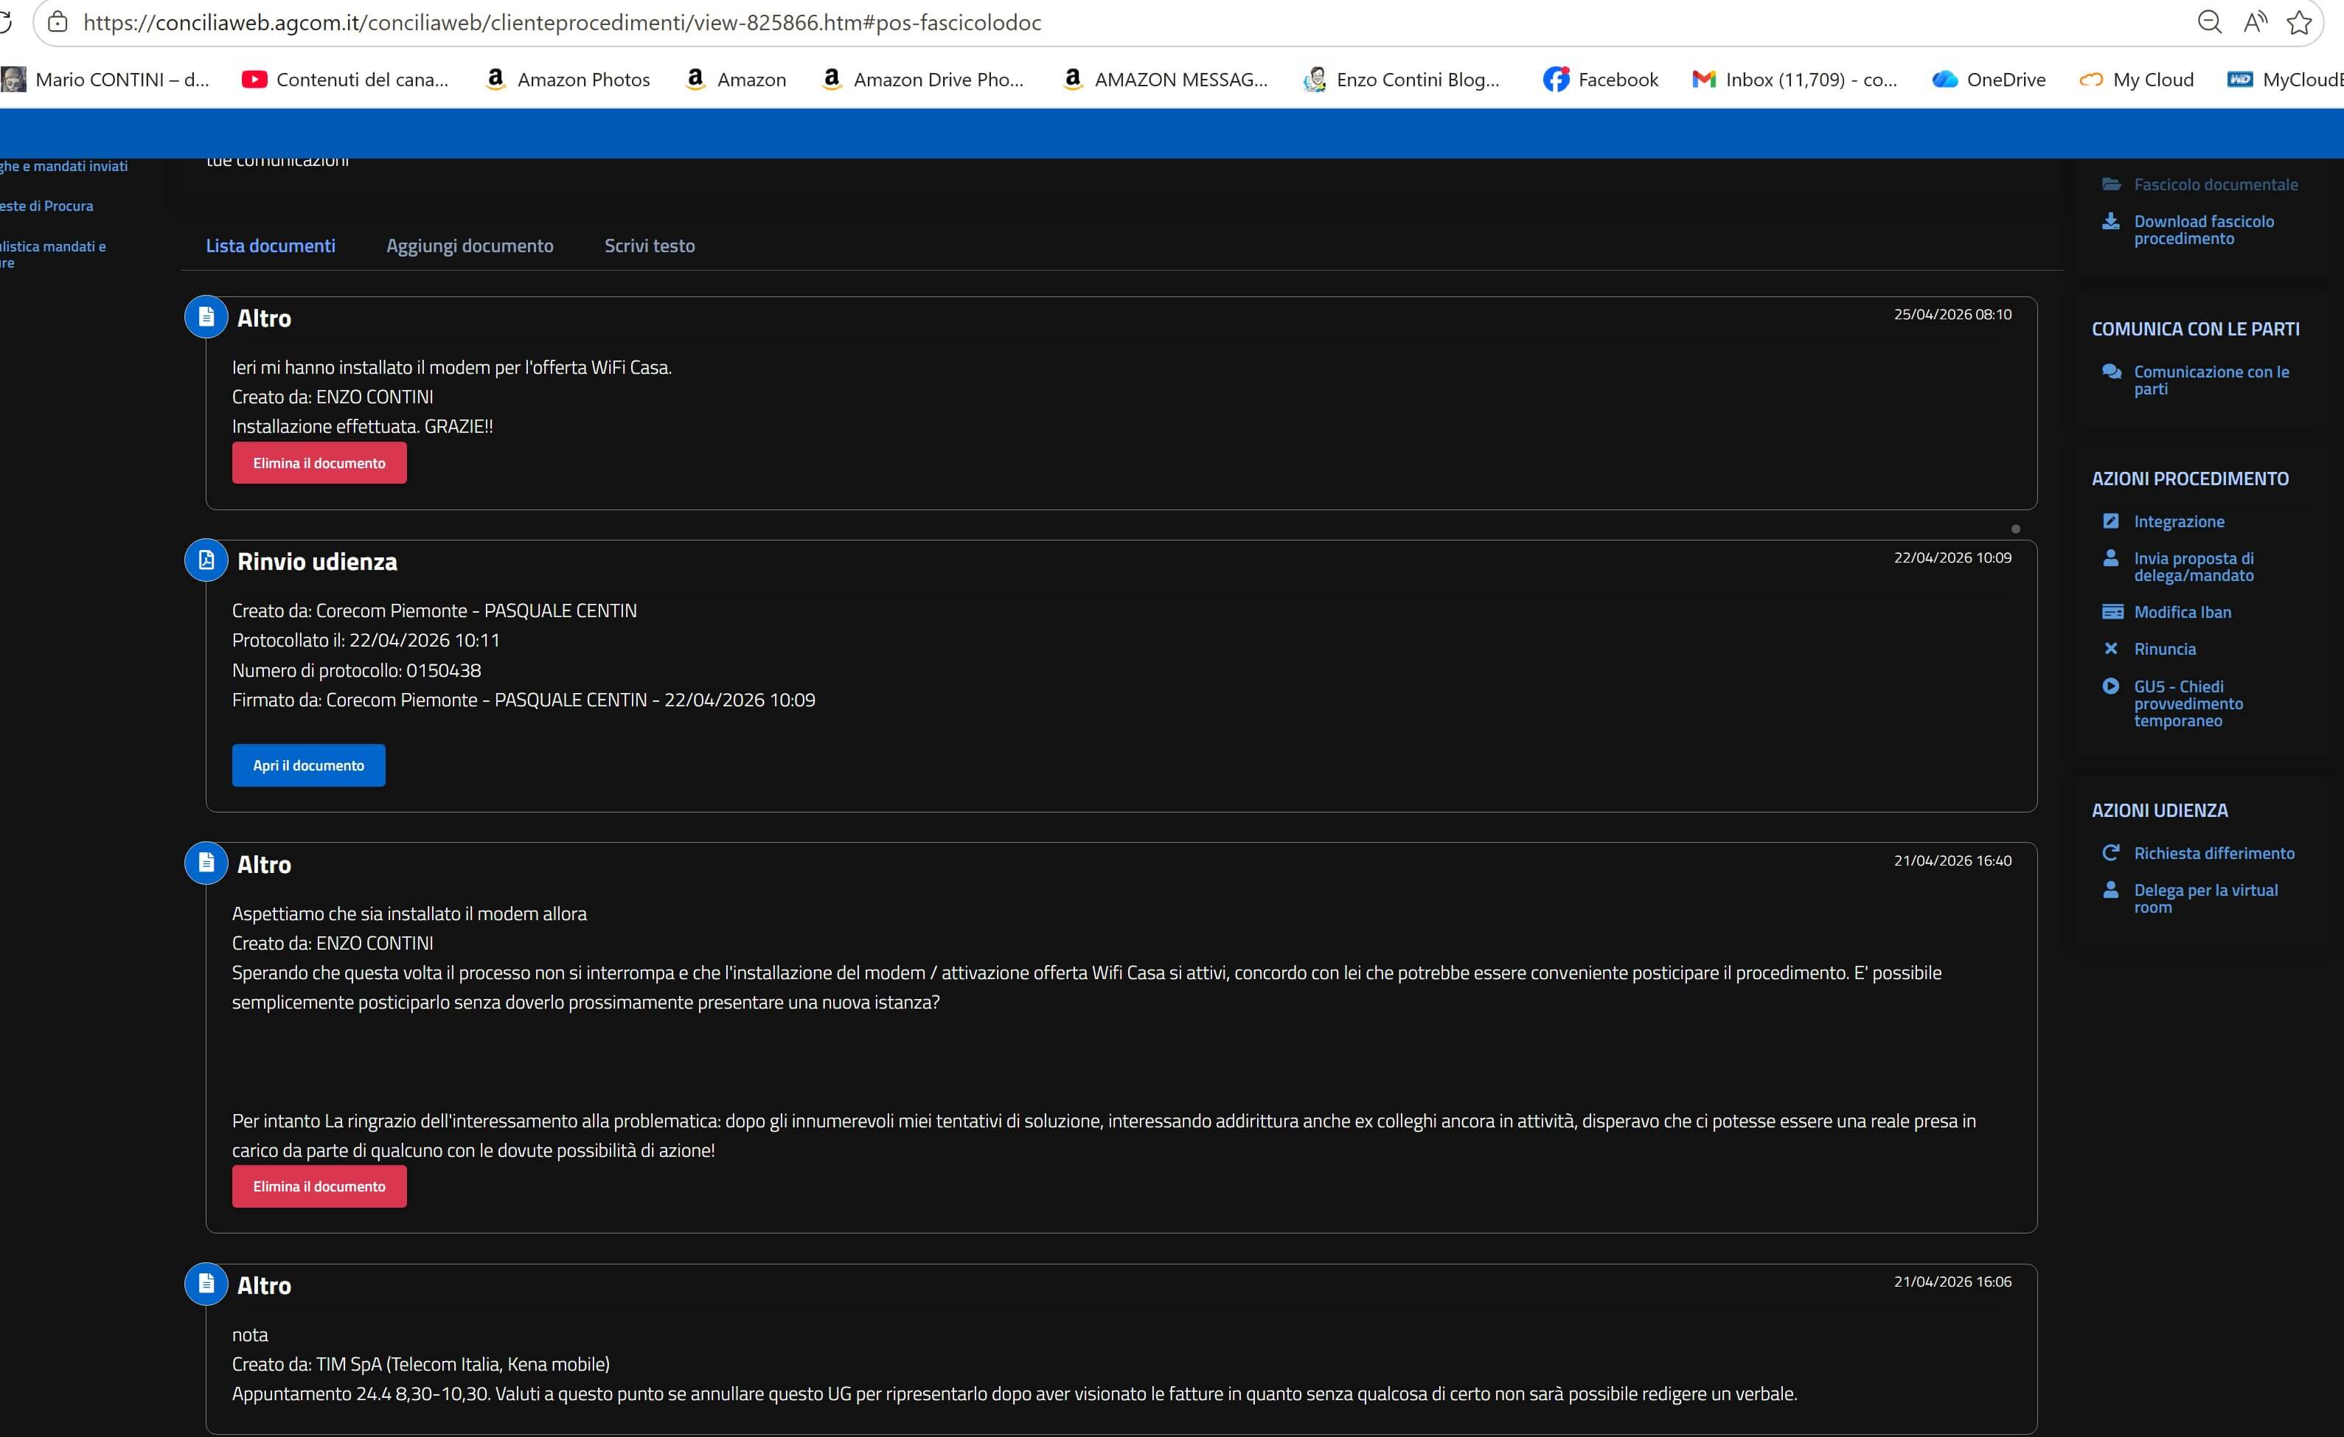2344x1437 pixels.
Task: Open the browser zoom magnifier icon
Action: pos(2210,22)
